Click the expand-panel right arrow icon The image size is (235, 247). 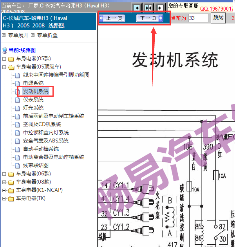136,8
